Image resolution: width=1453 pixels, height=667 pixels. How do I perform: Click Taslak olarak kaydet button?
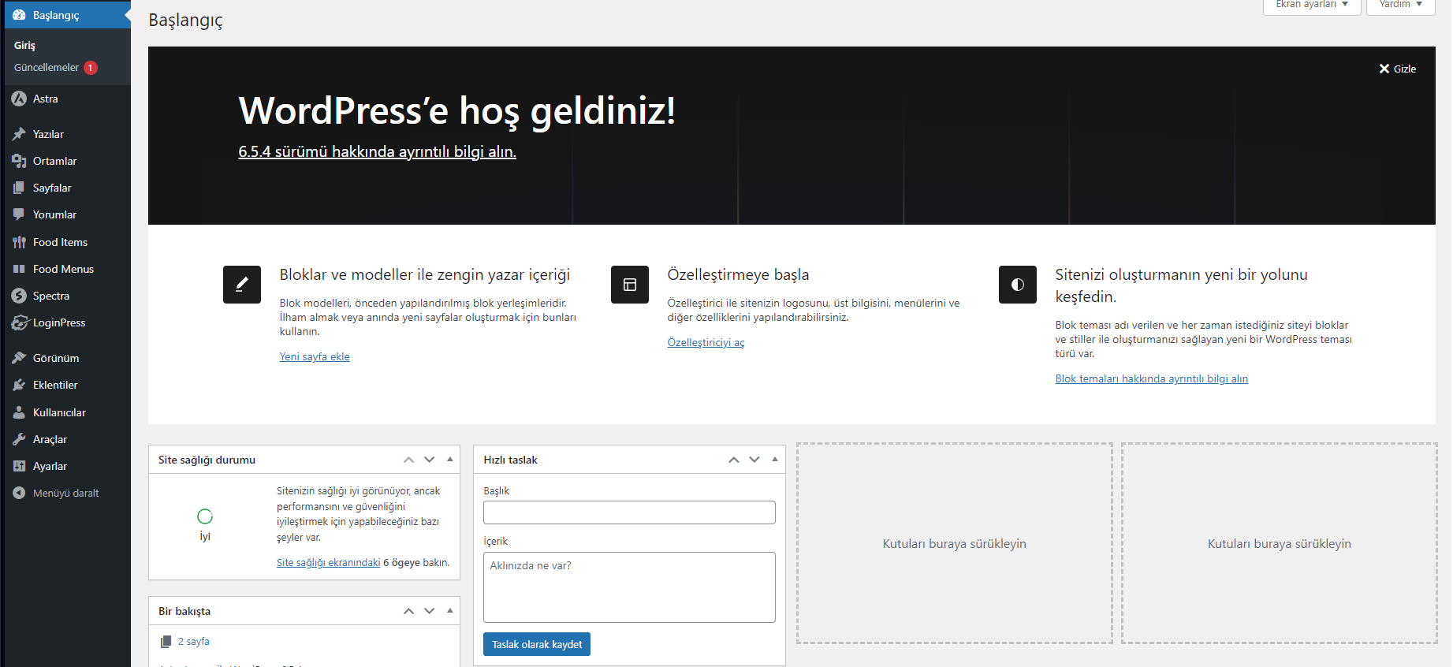[x=537, y=644]
